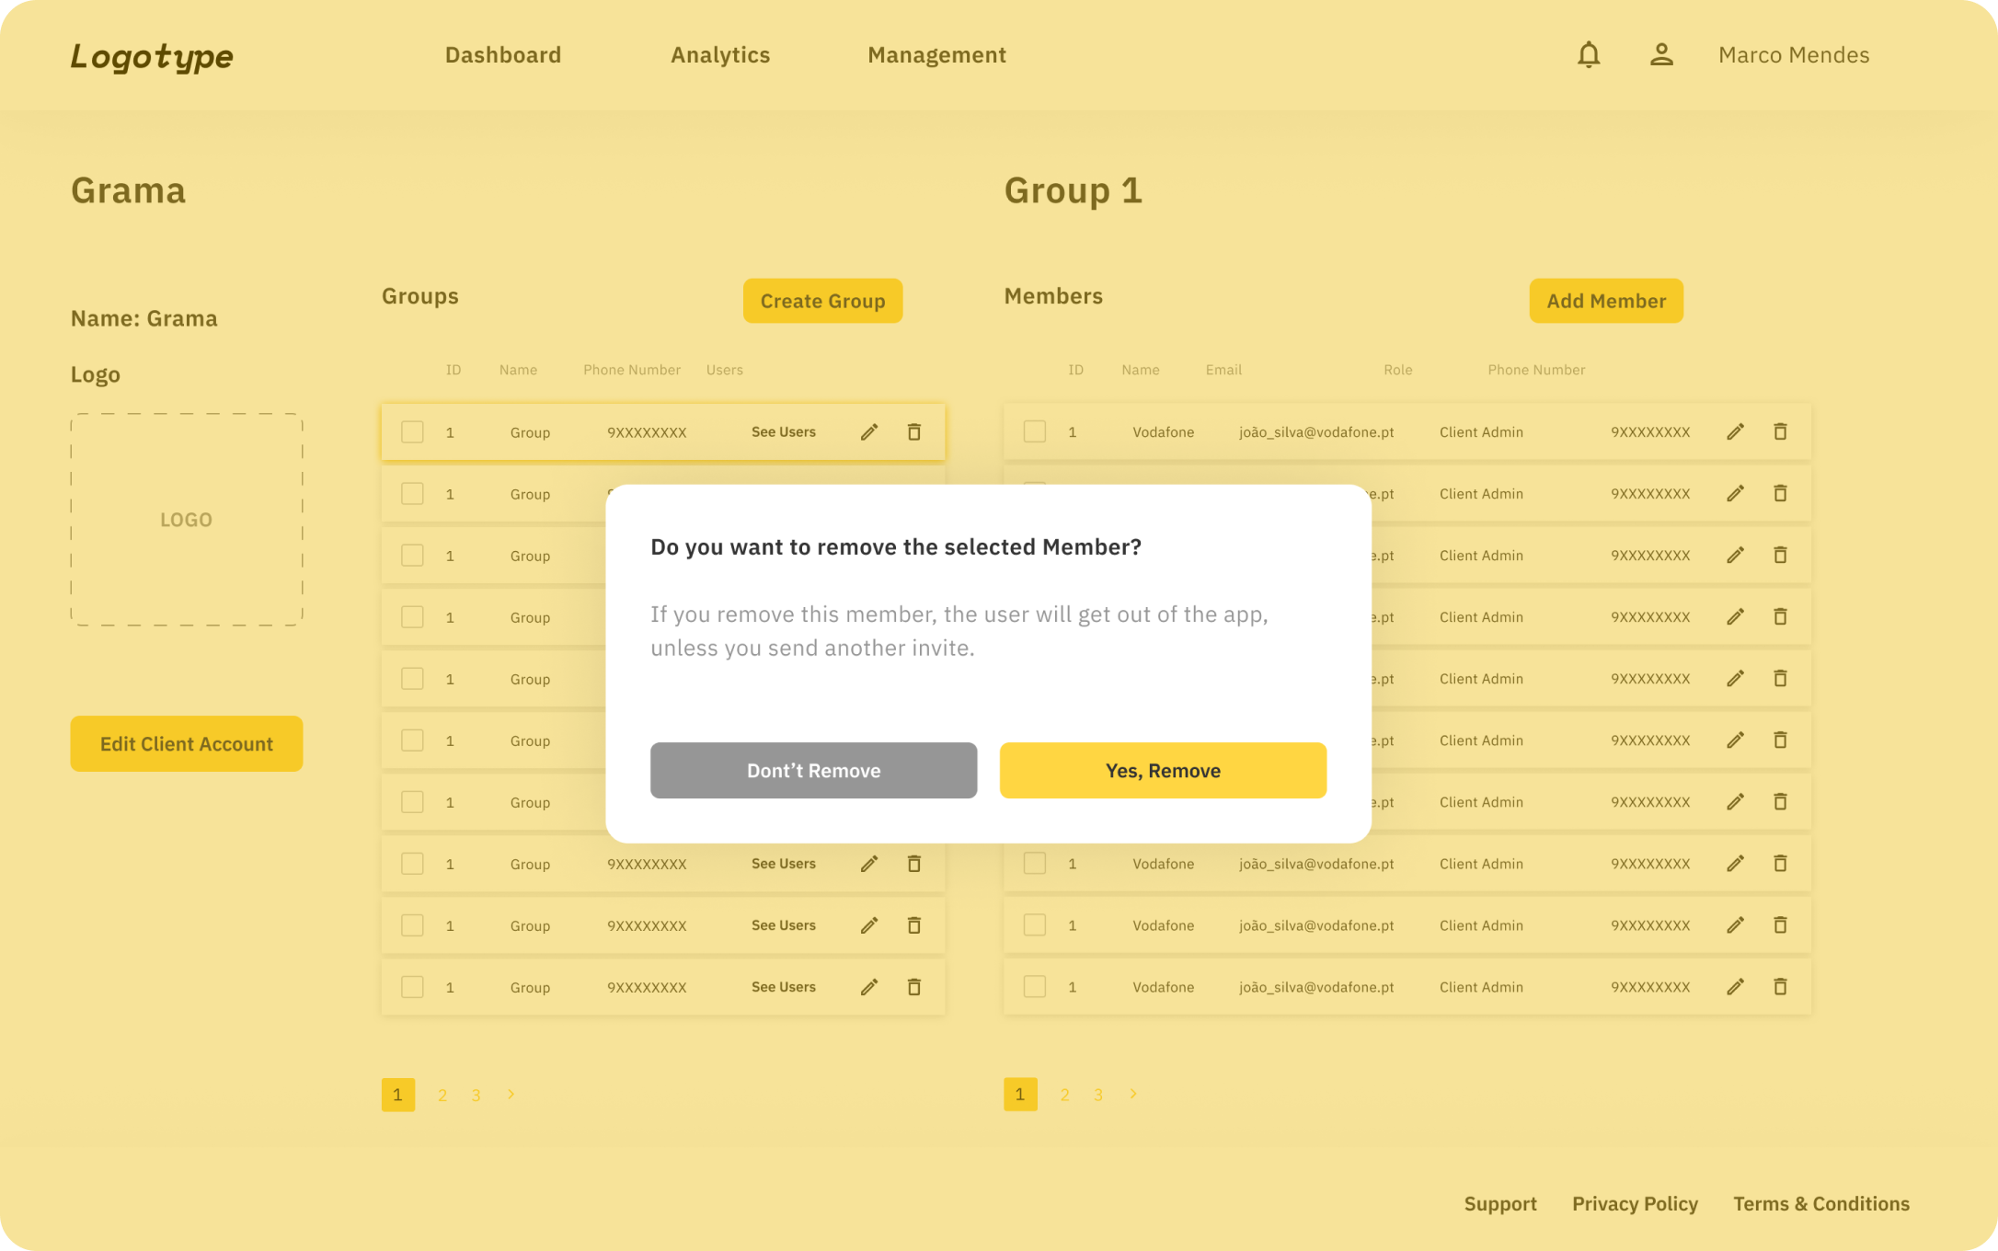1998x1251 pixels.
Task: Toggle checkbox on fourth Groups row
Action: pyautogui.click(x=410, y=617)
